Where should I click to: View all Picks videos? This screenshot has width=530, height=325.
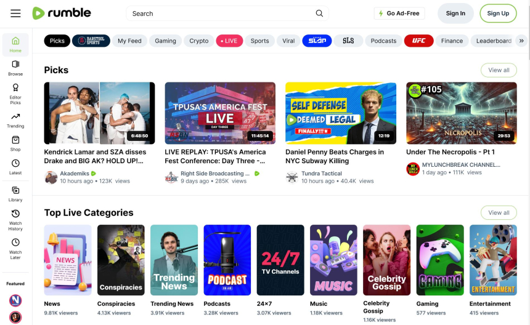[499, 70]
